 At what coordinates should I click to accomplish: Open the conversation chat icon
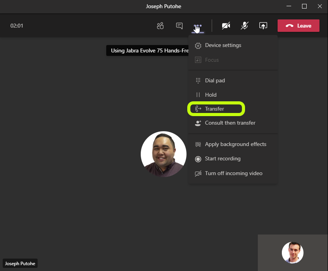tap(179, 26)
